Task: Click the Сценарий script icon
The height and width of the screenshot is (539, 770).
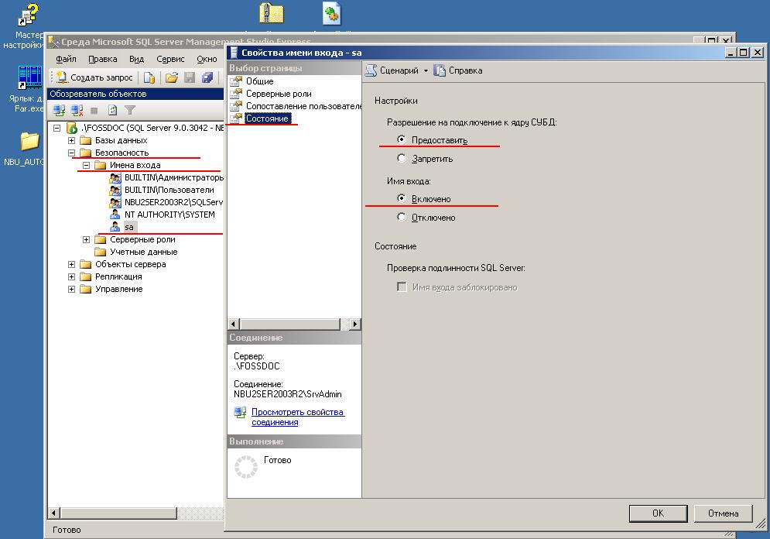Action: [x=371, y=70]
